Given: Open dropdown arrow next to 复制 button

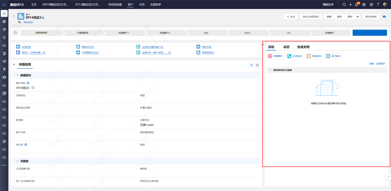Looking at the screenshot, I should pos(358,17).
